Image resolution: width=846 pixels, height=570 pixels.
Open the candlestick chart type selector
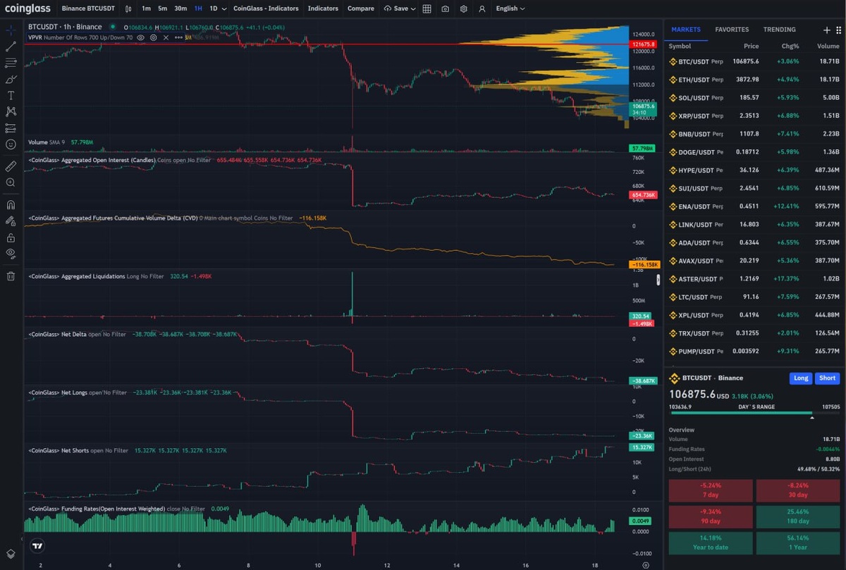tap(128, 8)
